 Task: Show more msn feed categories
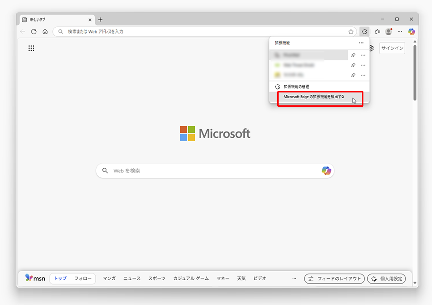(294, 278)
